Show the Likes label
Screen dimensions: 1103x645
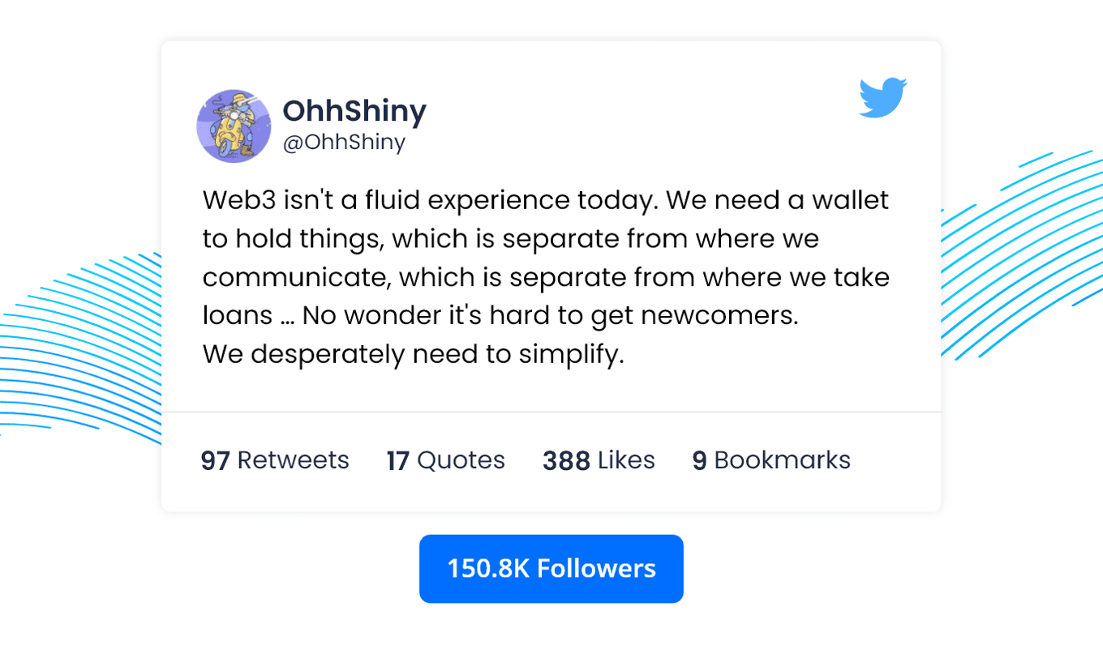(626, 460)
